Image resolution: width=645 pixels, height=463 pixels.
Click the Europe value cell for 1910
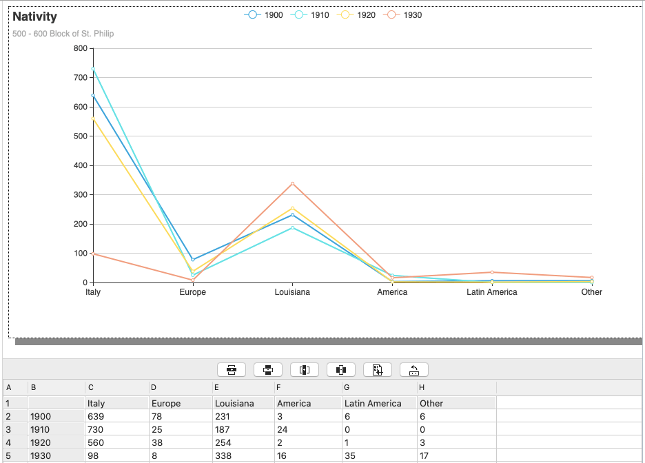coord(181,429)
